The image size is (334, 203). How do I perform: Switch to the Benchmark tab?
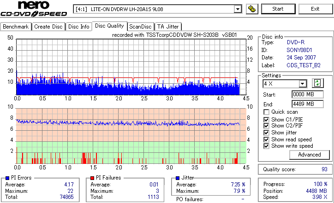[16, 27]
